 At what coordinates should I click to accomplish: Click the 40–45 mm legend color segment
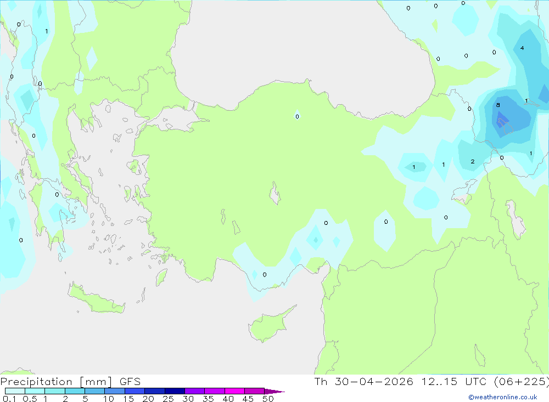pos(234,391)
